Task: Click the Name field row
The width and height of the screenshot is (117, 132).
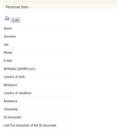Action: pos(38,28)
